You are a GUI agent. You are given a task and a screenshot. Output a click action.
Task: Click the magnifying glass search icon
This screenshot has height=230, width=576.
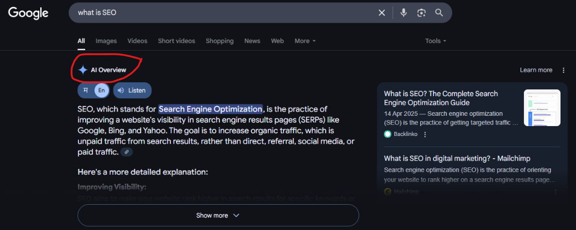pos(439,13)
